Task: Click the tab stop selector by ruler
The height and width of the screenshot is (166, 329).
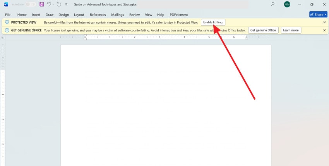Action: click(x=3, y=37)
